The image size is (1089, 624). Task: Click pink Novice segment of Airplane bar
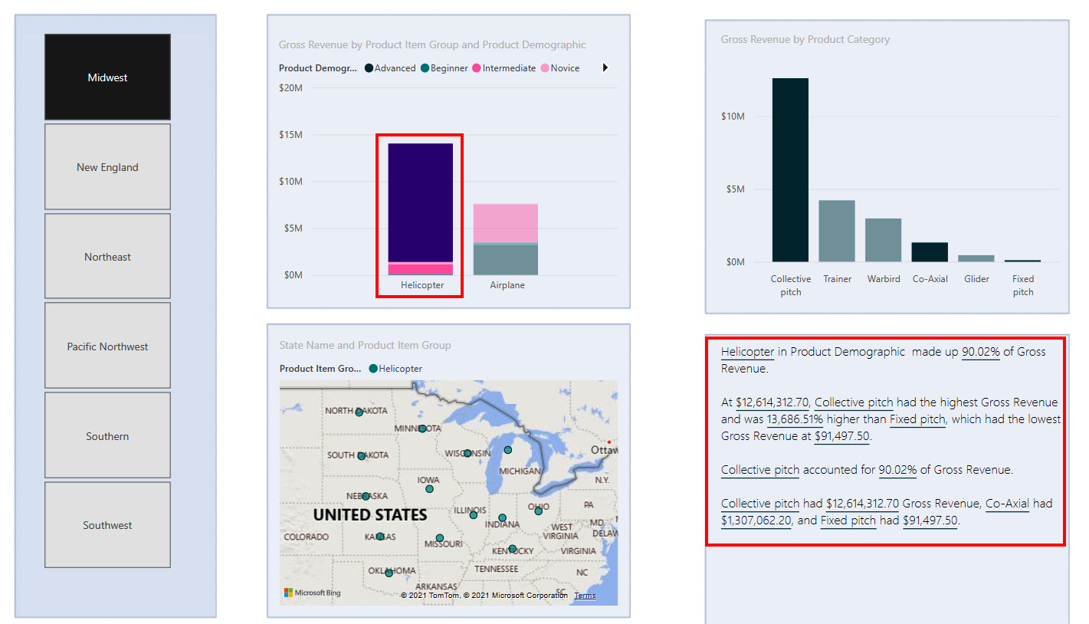pyautogui.click(x=506, y=223)
